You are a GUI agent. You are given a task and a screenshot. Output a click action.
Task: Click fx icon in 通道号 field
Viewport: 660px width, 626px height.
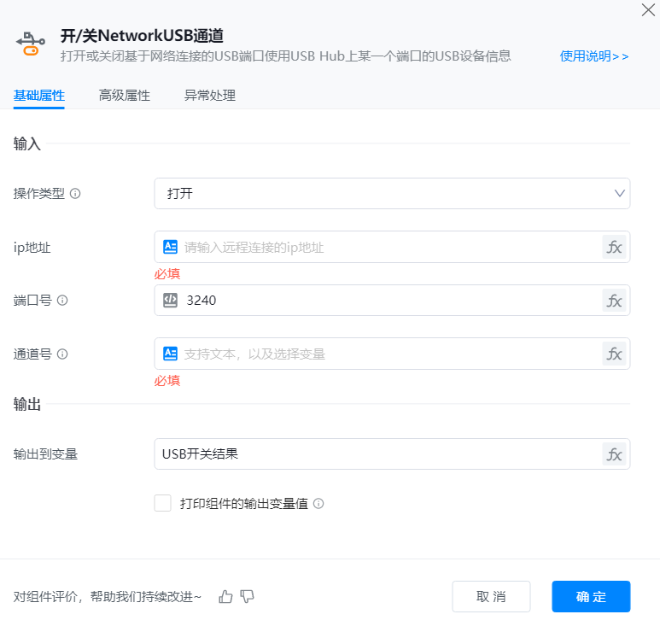coord(614,354)
